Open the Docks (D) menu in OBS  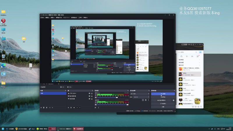(x=59, y=17)
